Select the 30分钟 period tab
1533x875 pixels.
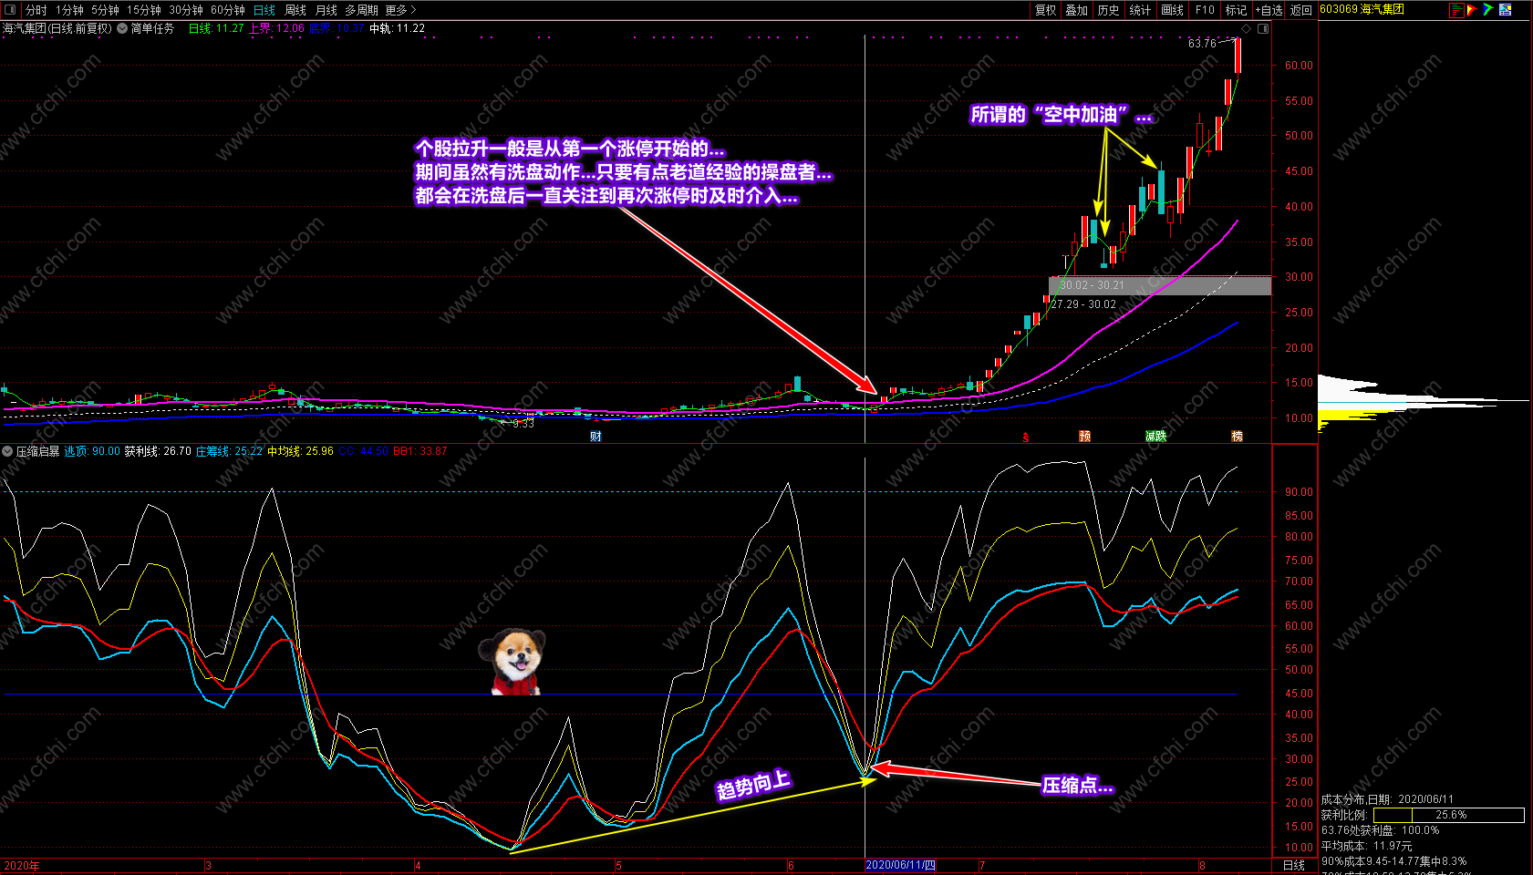tap(186, 10)
